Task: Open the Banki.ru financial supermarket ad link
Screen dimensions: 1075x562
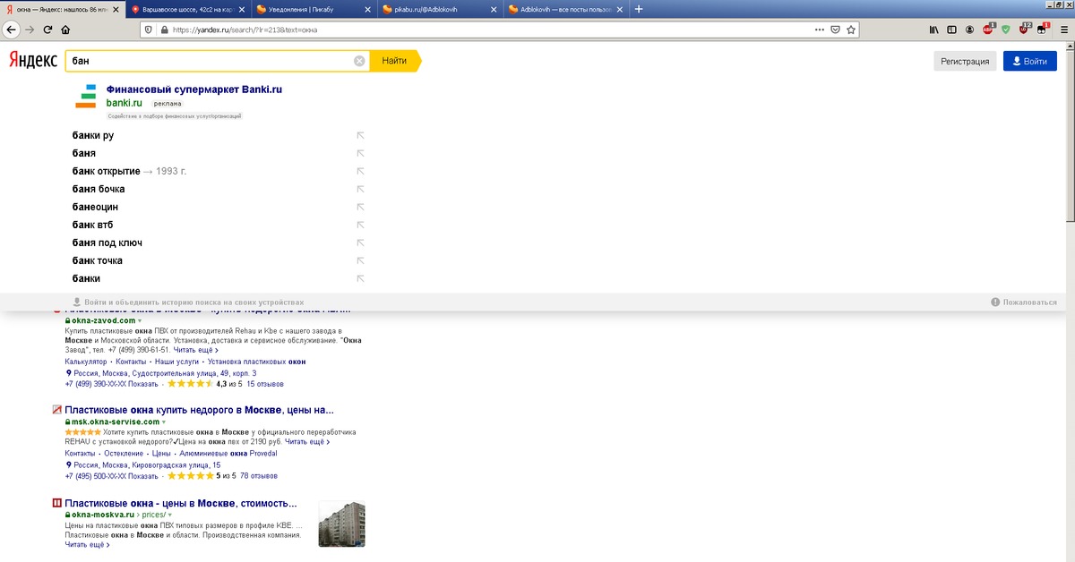Action: click(193, 89)
